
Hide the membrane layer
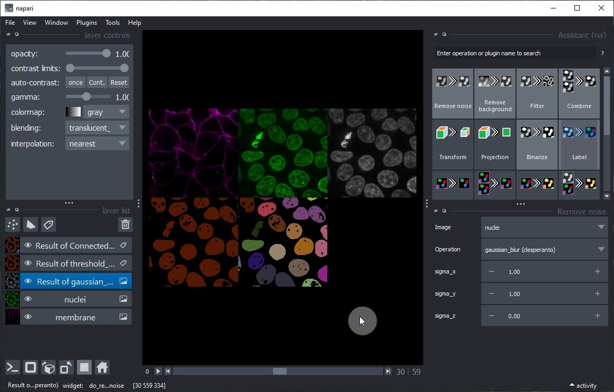click(28, 317)
